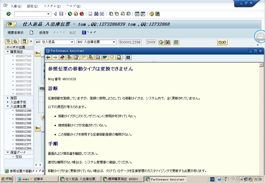Viewport: 265px width, 183px height.
Task: Open the R02 入出庫伝票 dropdown
Action: (114, 42)
